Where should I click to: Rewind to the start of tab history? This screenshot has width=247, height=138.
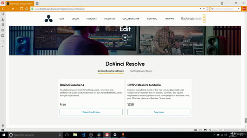click(13, 9)
